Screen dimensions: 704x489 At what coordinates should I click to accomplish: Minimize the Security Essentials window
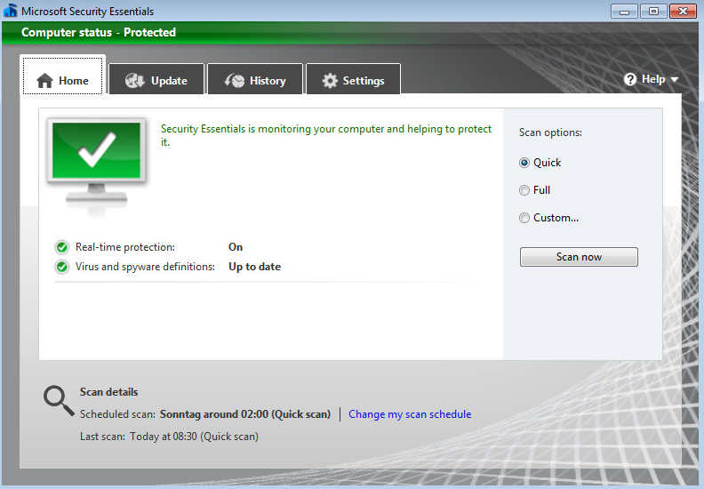click(624, 11)
